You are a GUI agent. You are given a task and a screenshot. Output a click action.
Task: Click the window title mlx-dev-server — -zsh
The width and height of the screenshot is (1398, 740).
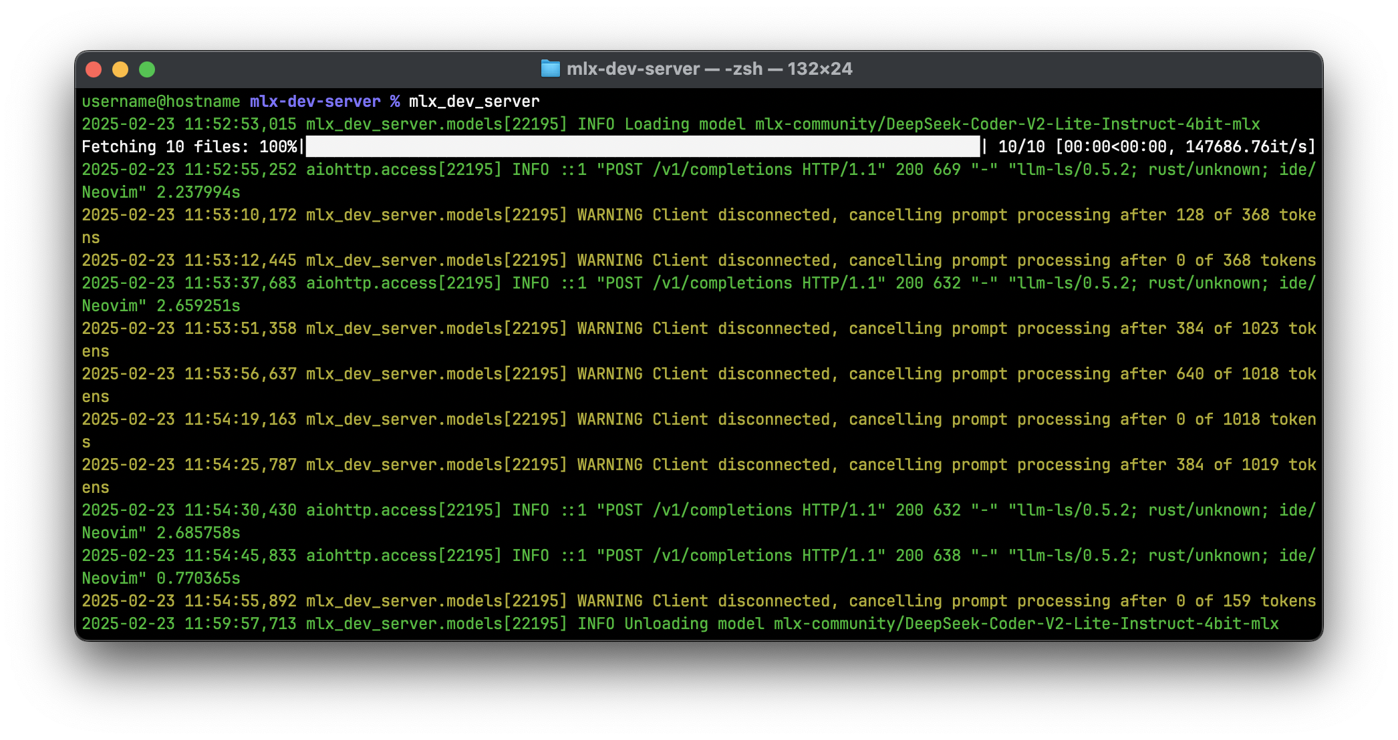(x=710, y=69)
